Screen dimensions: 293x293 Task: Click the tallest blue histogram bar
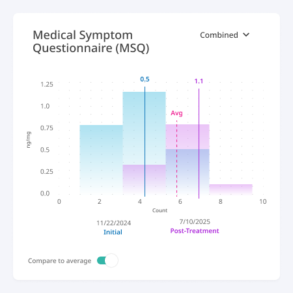point(144,128)
